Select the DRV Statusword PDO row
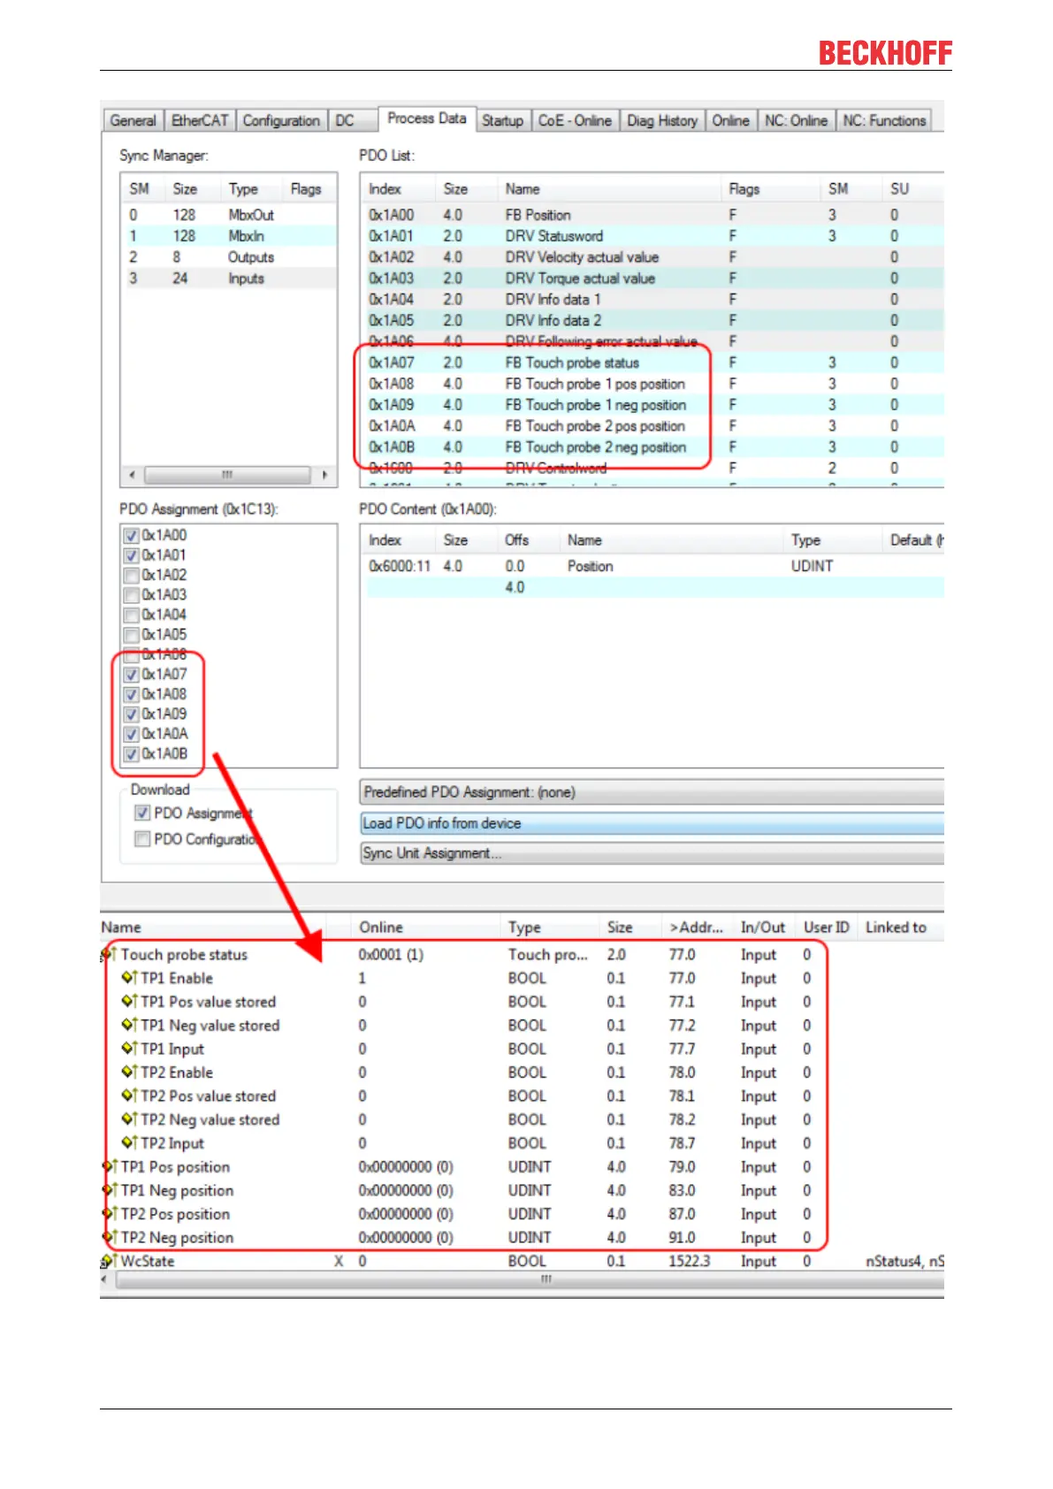Viewport: 1053px width, 1489px height. (x=652, y=236)
